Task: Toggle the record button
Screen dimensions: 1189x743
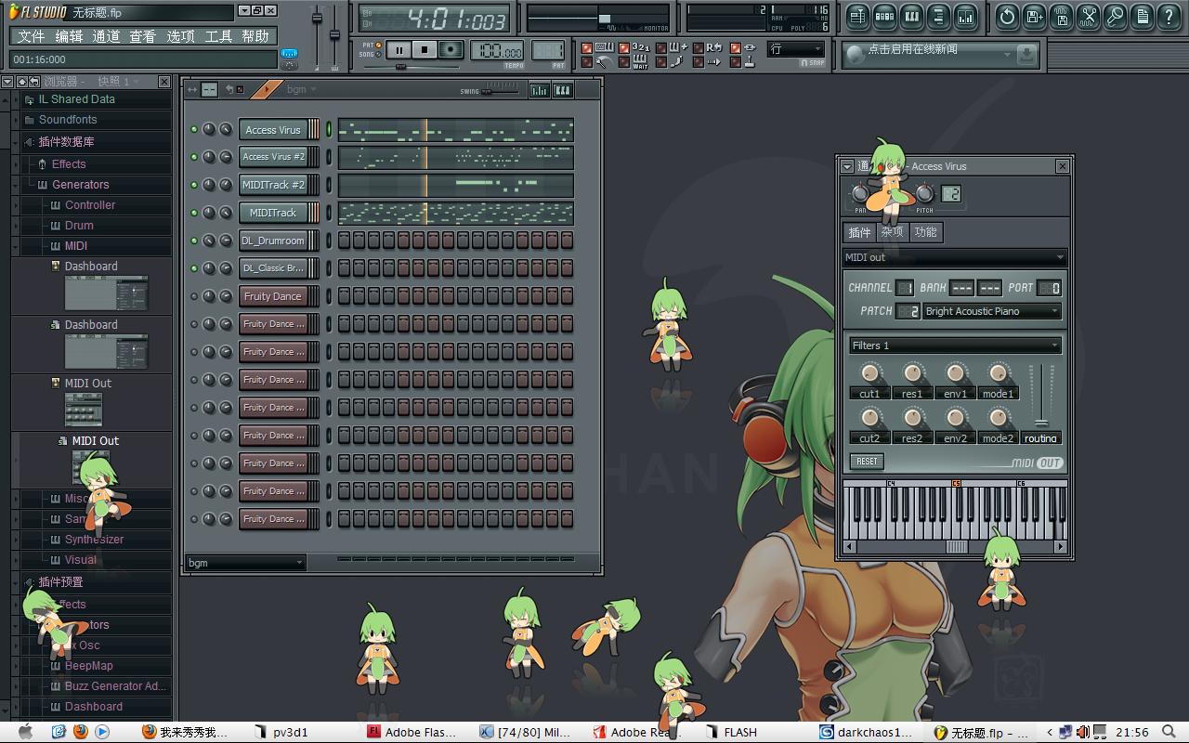Action: point(451,50)
